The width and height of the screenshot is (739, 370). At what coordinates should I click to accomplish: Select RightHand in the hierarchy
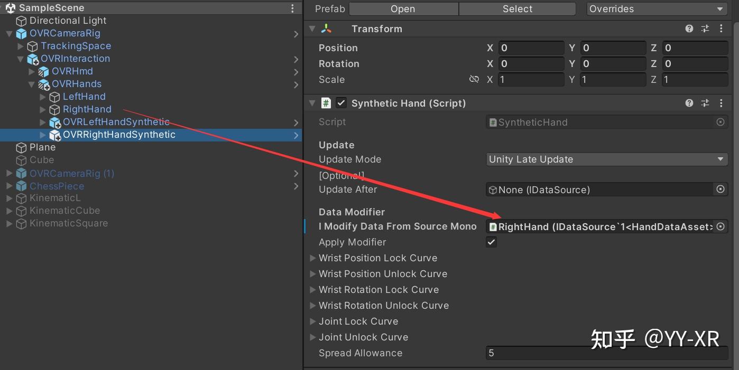[86, 109]
